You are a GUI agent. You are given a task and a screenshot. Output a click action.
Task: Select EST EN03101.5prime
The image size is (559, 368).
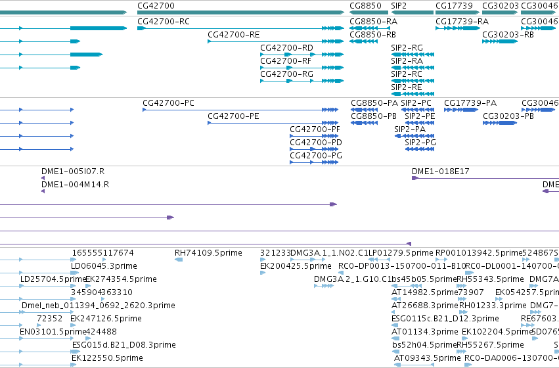click(x=47, y=339)
